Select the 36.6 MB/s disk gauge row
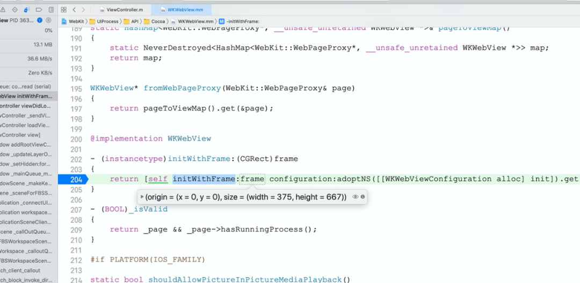This screenshot has width=580, height=283. (28, 59)
